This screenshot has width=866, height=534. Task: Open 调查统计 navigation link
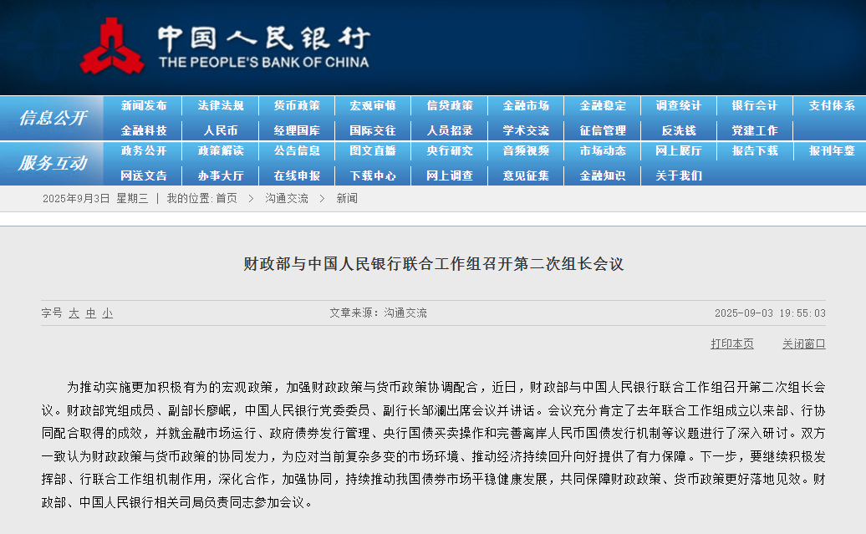pyautogui.click(x=679, y=105)
